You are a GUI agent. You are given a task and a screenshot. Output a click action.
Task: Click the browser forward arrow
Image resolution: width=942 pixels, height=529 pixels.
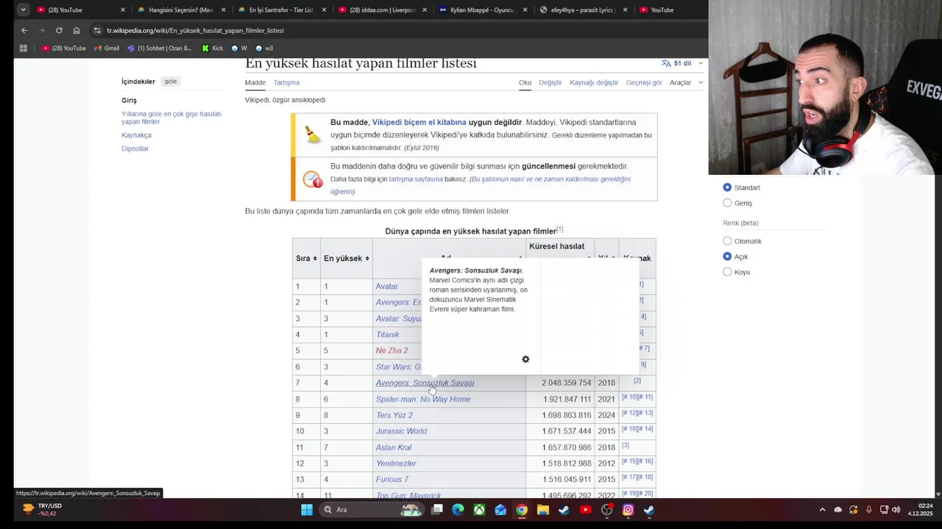pos(41,30)
